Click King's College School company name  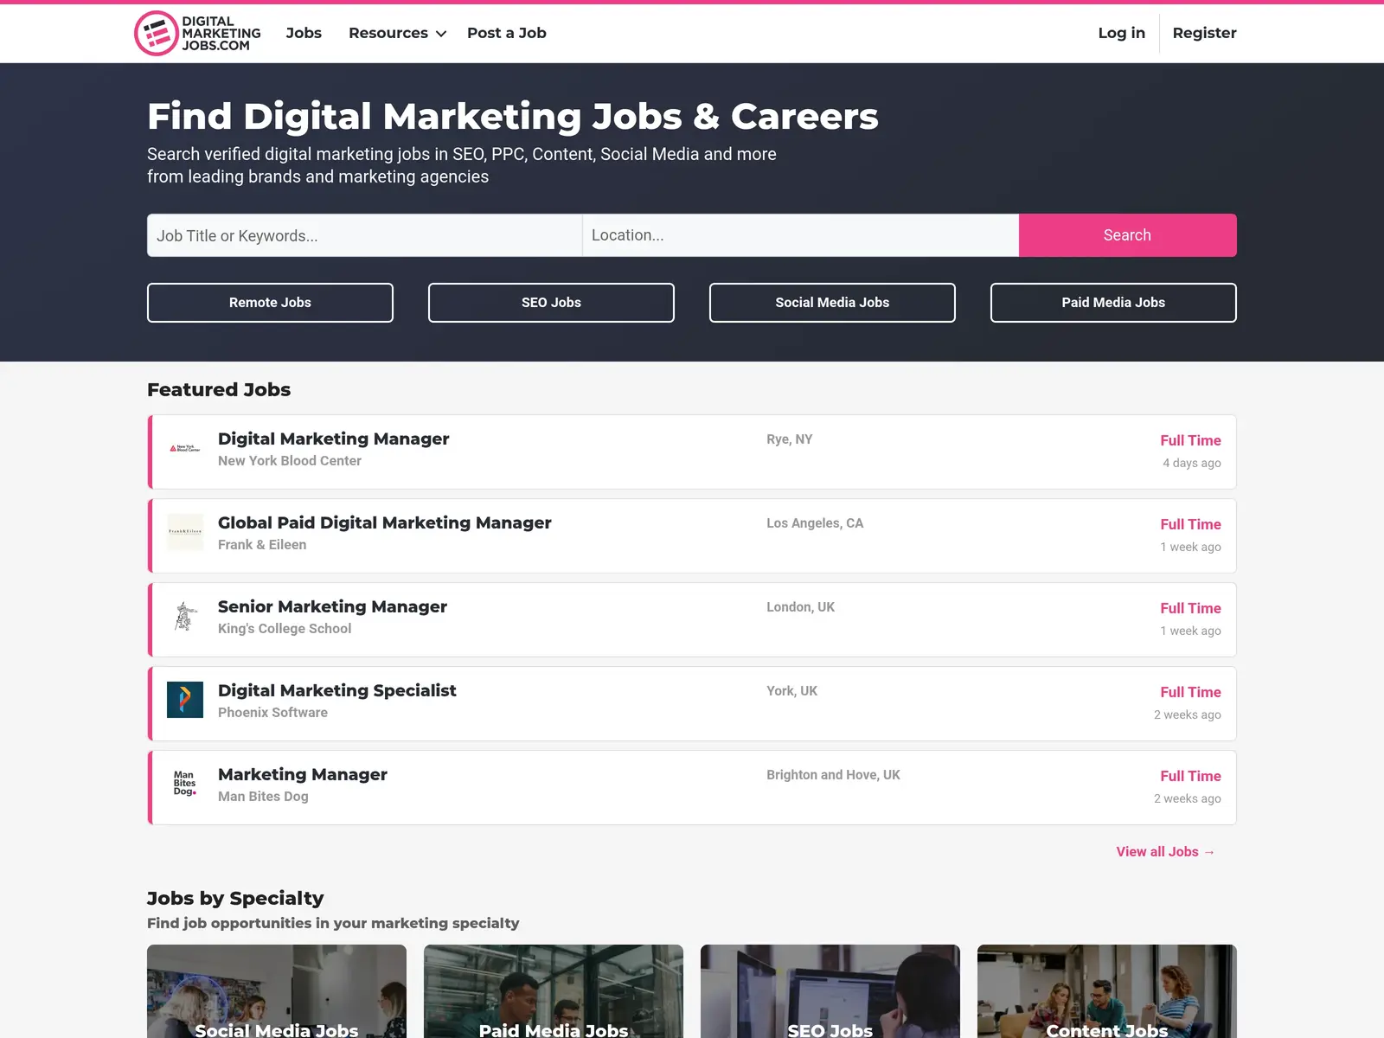pyautogui.click(x=285, y=629)
